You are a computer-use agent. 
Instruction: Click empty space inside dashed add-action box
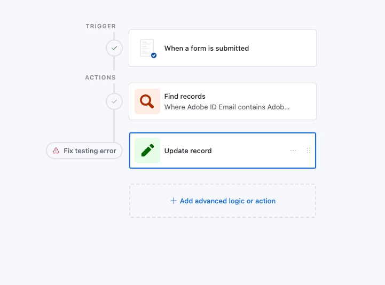click(295, 209)
